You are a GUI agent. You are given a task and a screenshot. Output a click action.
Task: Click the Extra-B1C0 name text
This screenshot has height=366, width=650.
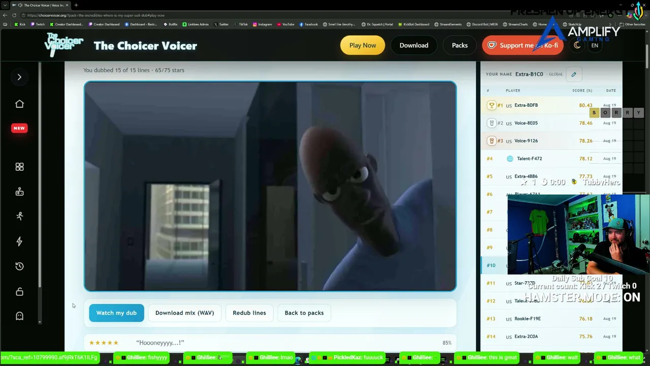(529, 74)
